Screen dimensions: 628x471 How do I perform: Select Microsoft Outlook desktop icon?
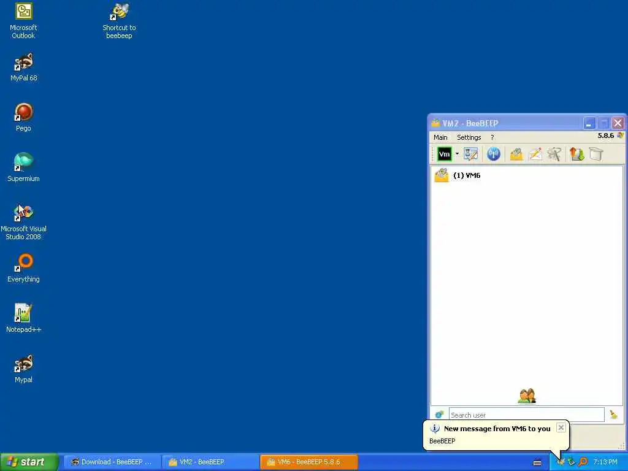23,21
